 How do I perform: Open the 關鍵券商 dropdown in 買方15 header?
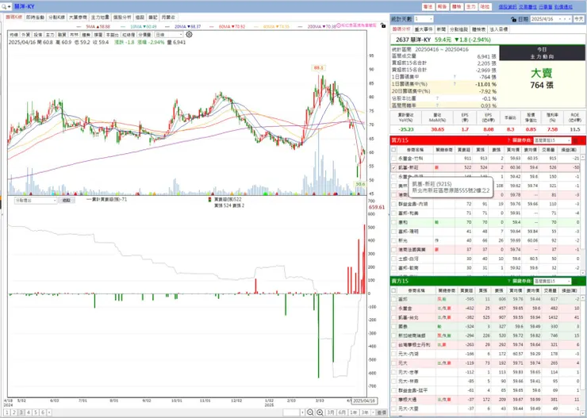coord(552,140)
